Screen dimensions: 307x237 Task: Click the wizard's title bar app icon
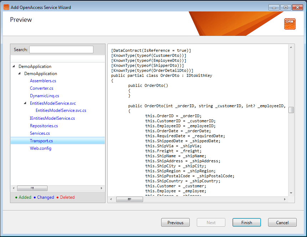[6, 7]
